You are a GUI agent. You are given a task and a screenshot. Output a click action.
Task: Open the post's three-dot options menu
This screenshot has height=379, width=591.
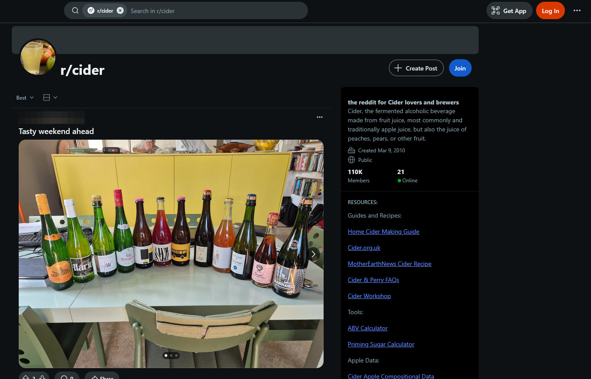pos(320,117)
